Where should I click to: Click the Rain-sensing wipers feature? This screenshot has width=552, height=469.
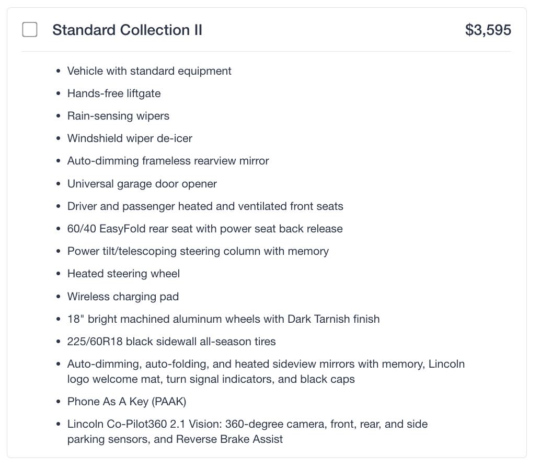point(118,116)
